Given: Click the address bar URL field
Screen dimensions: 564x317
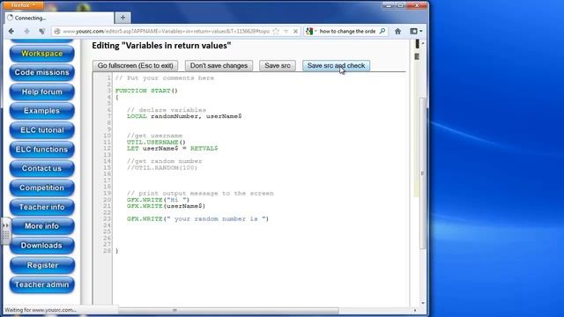Looking at the screenshot, I should (167, 32).
